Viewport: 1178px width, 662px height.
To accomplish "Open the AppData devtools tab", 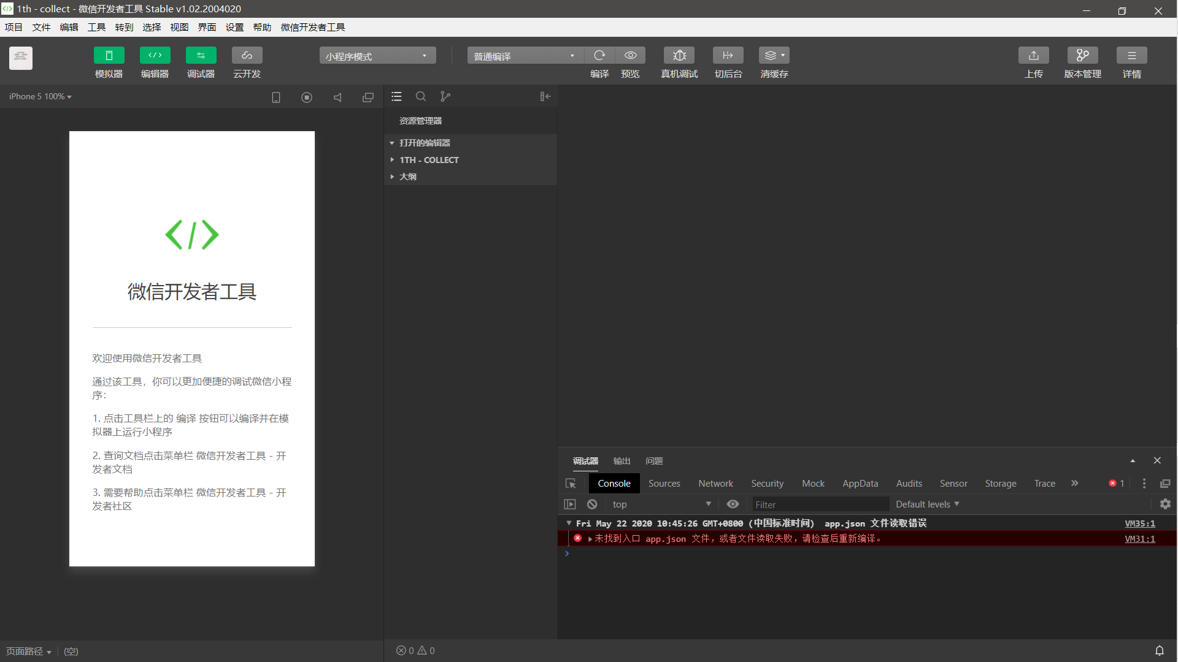I will (860, 484).
